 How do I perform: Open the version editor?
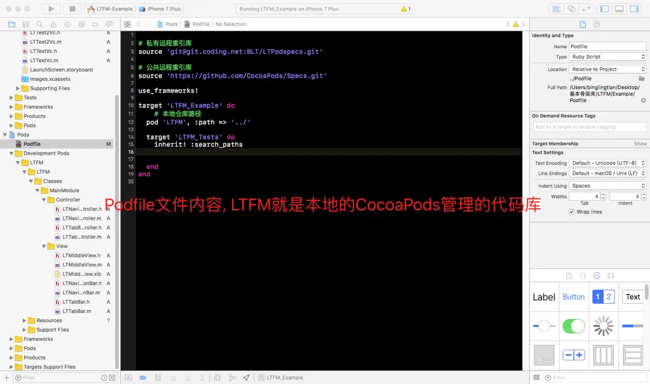coord(587,9)
